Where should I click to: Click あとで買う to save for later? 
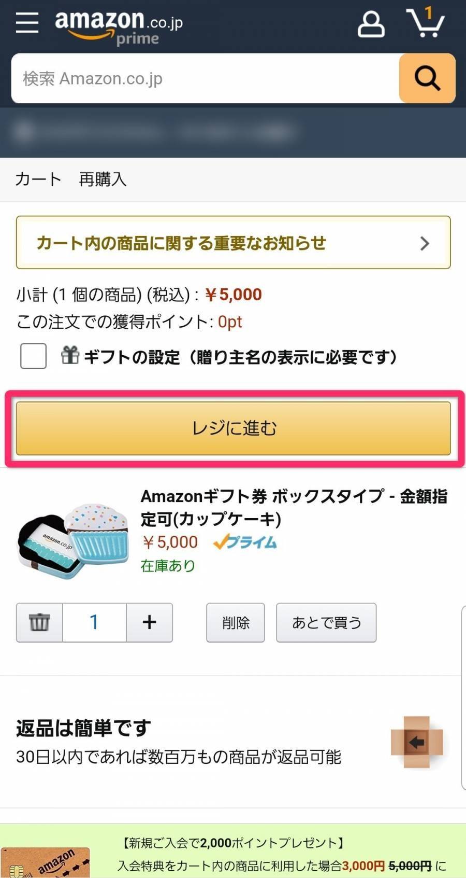pos(326,622)
